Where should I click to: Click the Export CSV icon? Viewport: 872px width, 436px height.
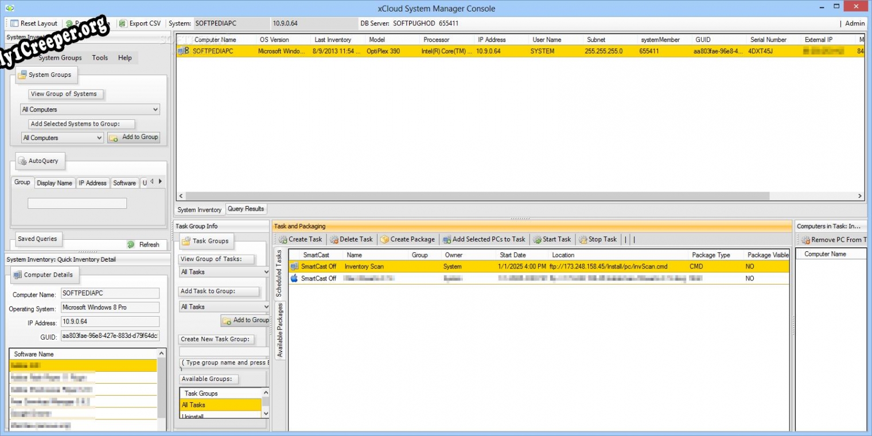pos(123,24)
